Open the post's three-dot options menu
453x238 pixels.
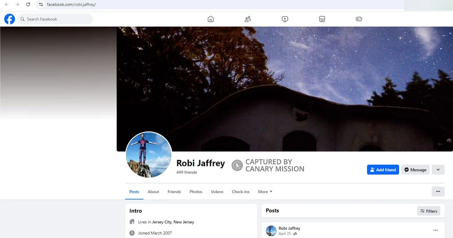tap(435, 231)
